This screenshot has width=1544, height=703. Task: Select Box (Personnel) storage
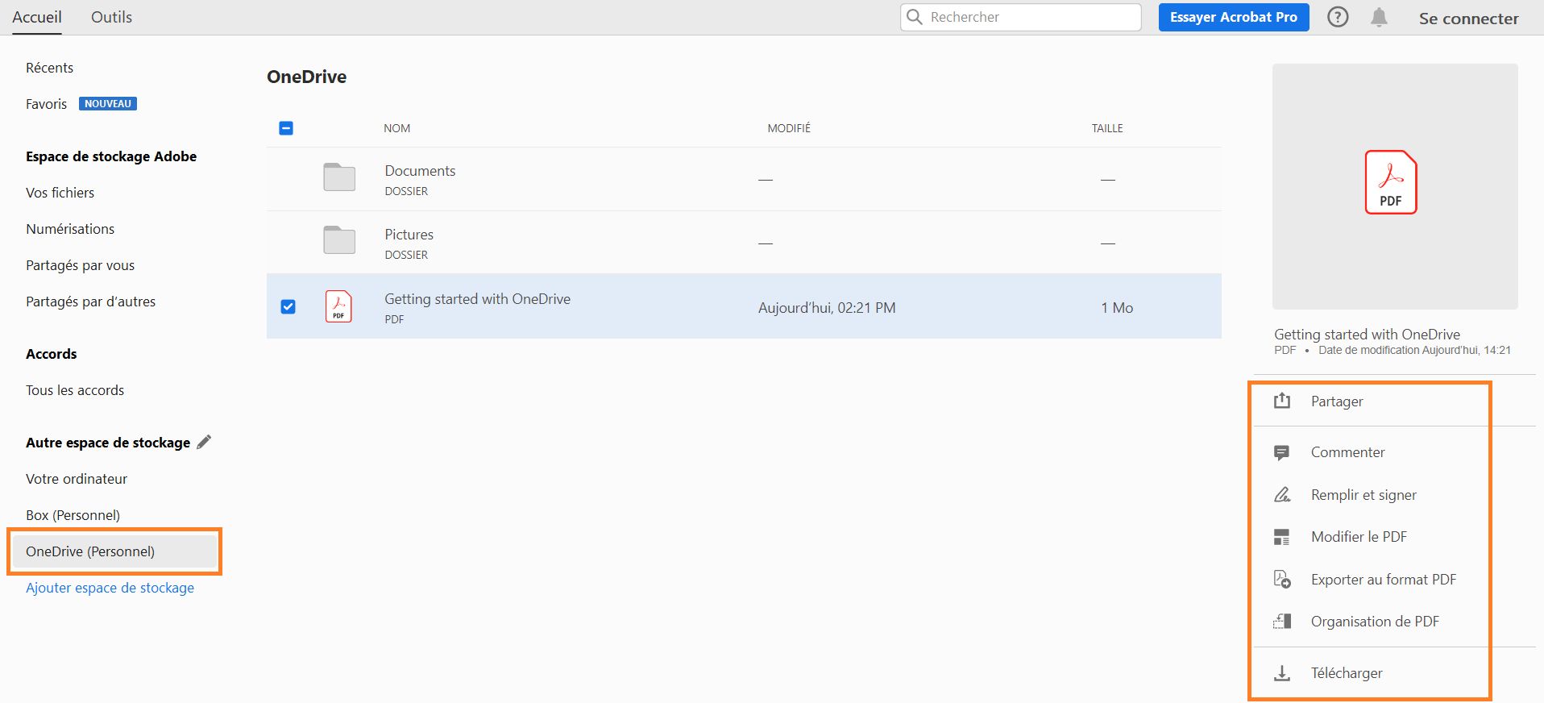point(73,515)
